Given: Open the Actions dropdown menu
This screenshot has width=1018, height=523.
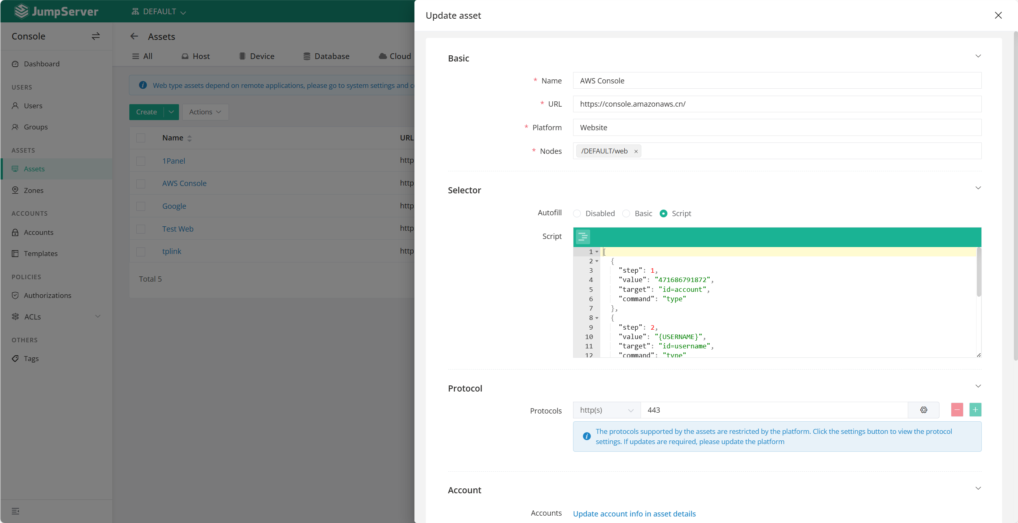Looking at the screenshot, I should pos(205,112).
